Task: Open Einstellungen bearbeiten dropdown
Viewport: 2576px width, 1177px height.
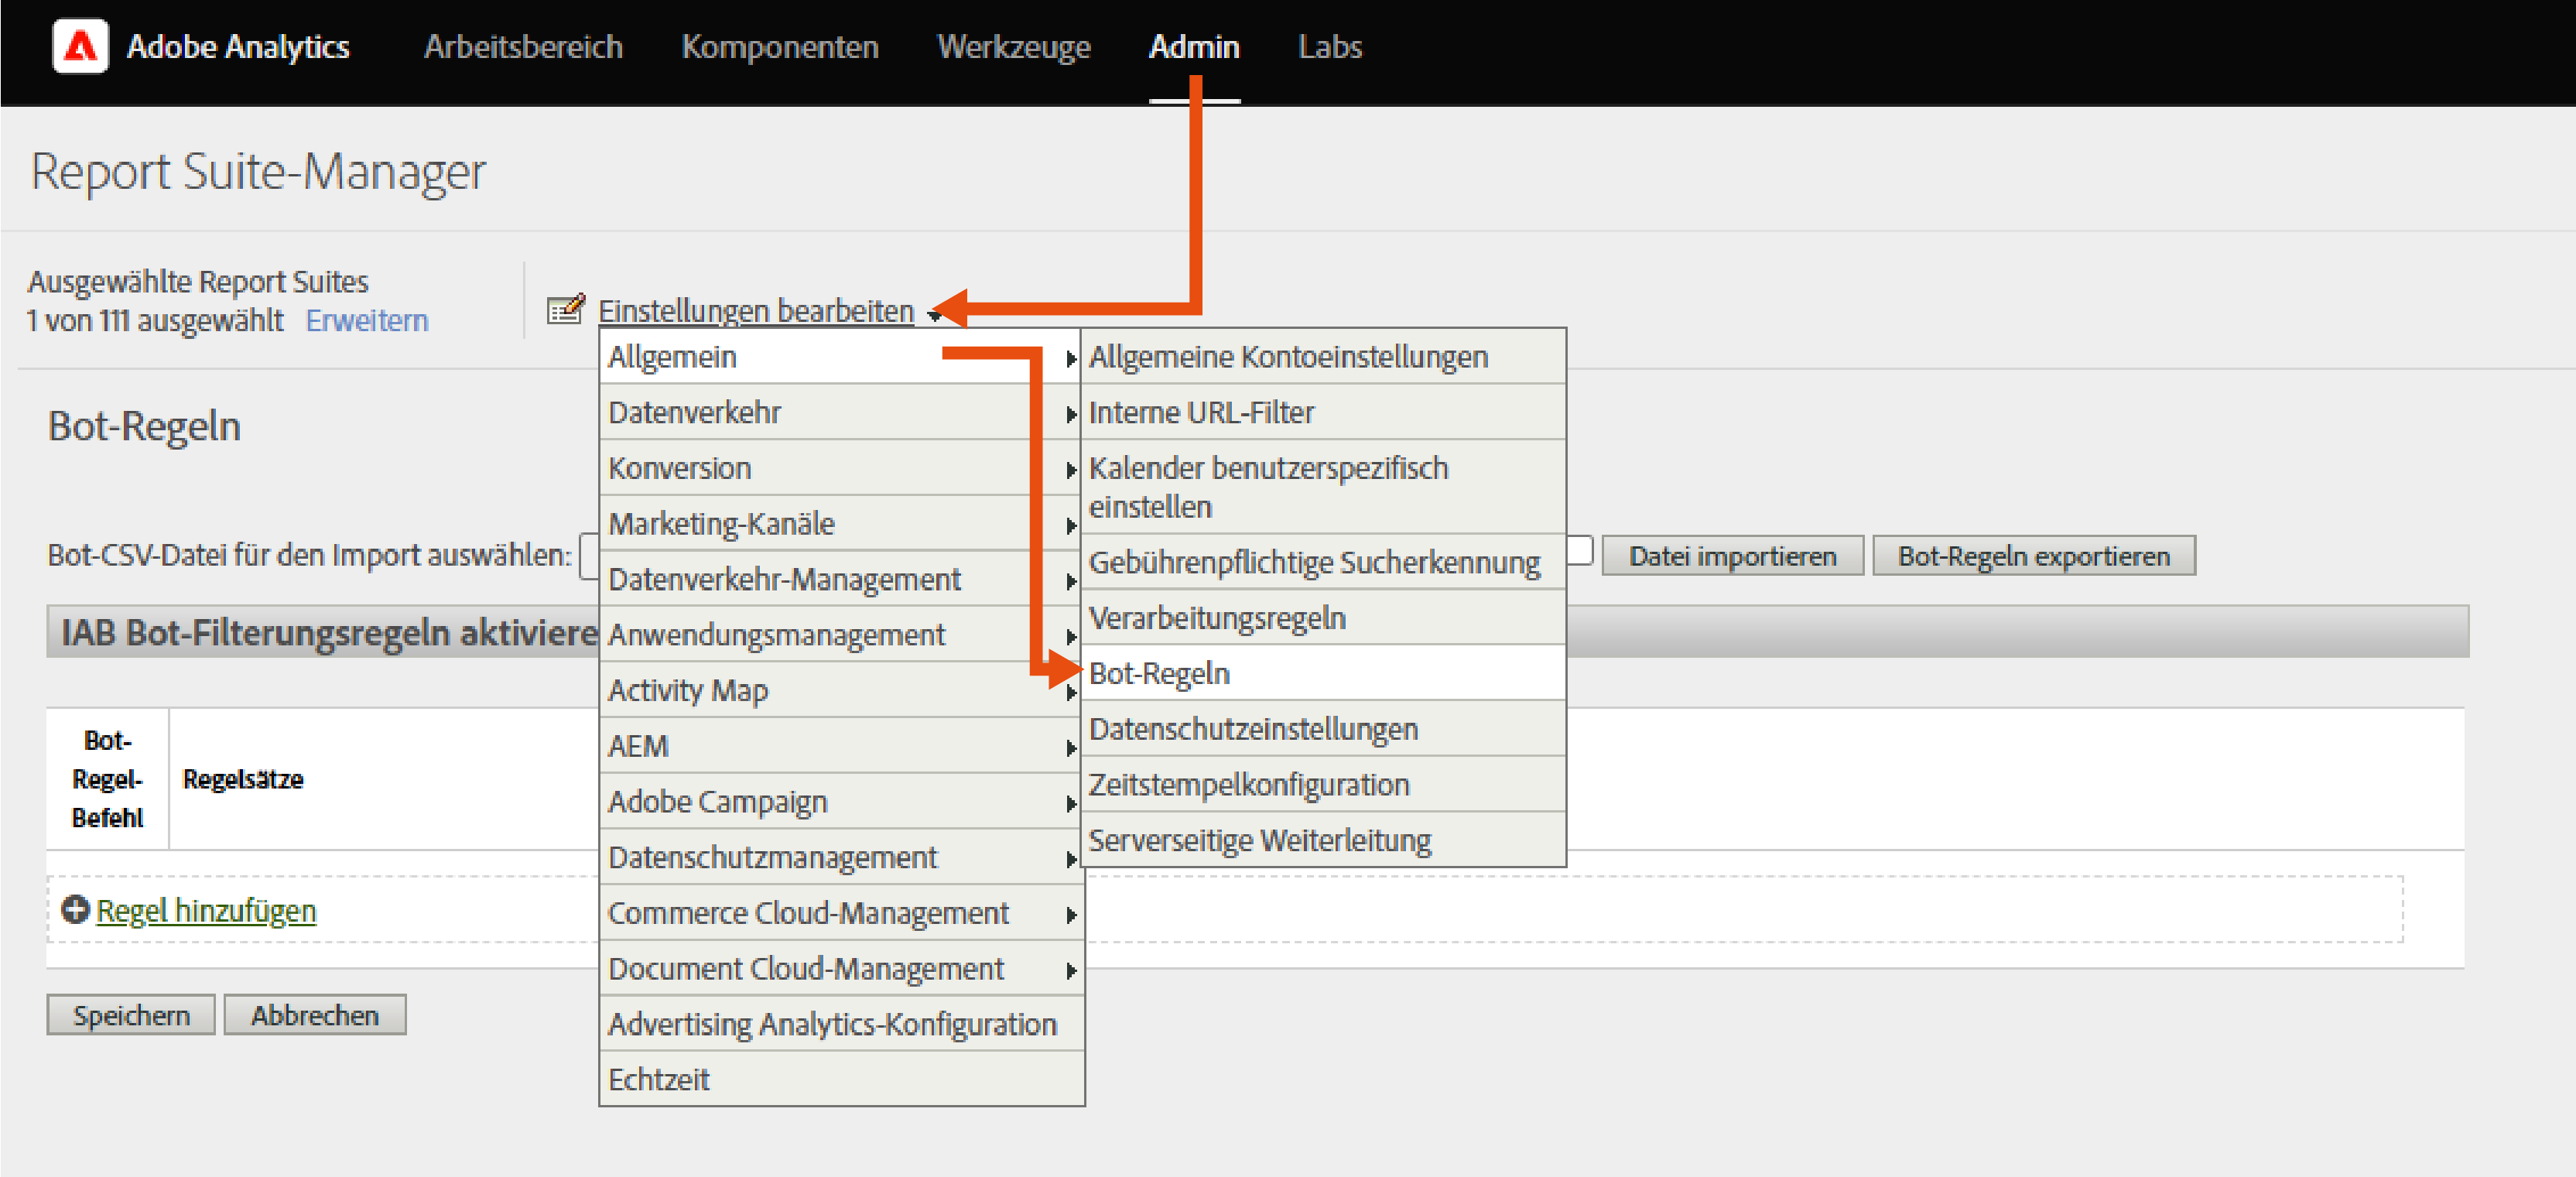Action: 756,311
